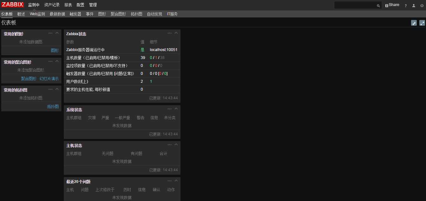
Task: Switch to the 事件 tab
Action: tap(90, 14)
